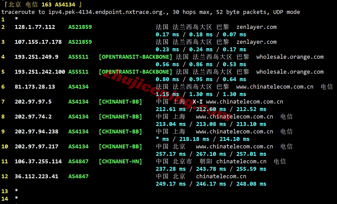Click wholesale.orange.com in the 193.251.242.100 row
The image size is (337, 204).
(x=290, y=72)
